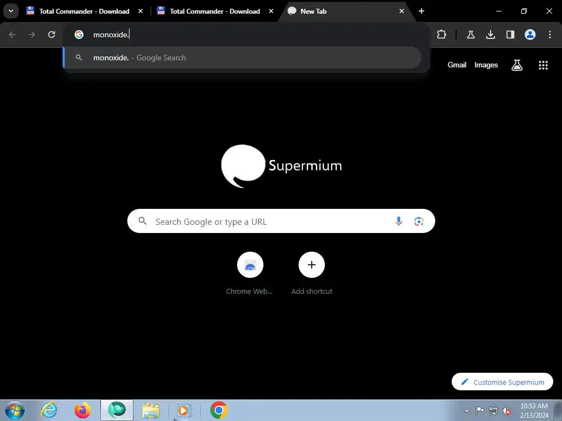Close the second Total Commander - Download tab
The image size is (562, 421).
[271, 11]
